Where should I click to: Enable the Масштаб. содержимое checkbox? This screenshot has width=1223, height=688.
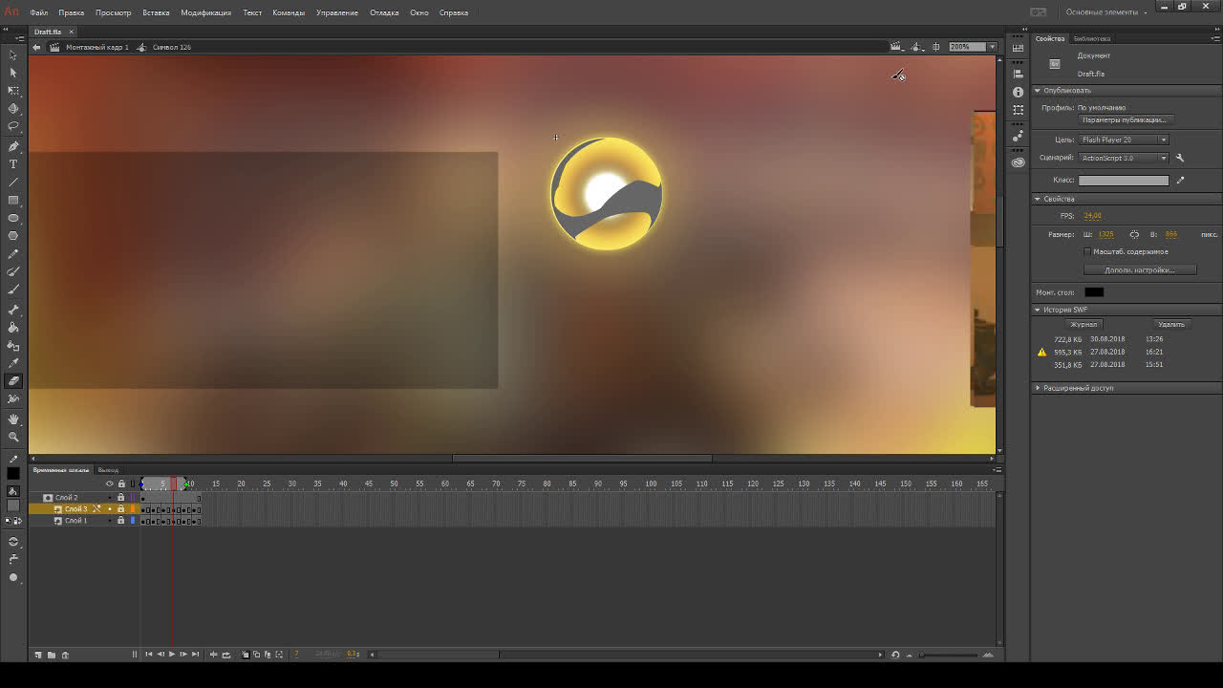1087,251
